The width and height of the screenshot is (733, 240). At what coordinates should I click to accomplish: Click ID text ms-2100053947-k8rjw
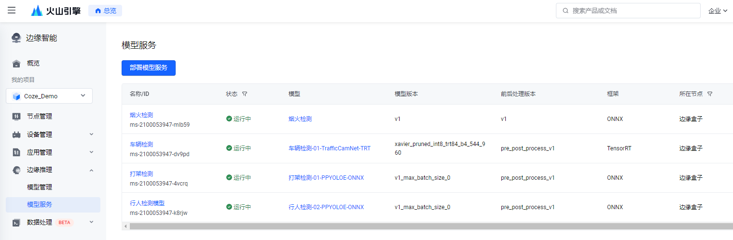[159, 213]
